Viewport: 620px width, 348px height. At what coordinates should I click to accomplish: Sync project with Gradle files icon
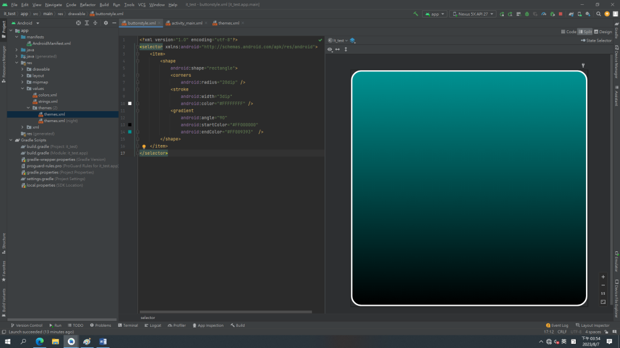click(x=571, y=14)
